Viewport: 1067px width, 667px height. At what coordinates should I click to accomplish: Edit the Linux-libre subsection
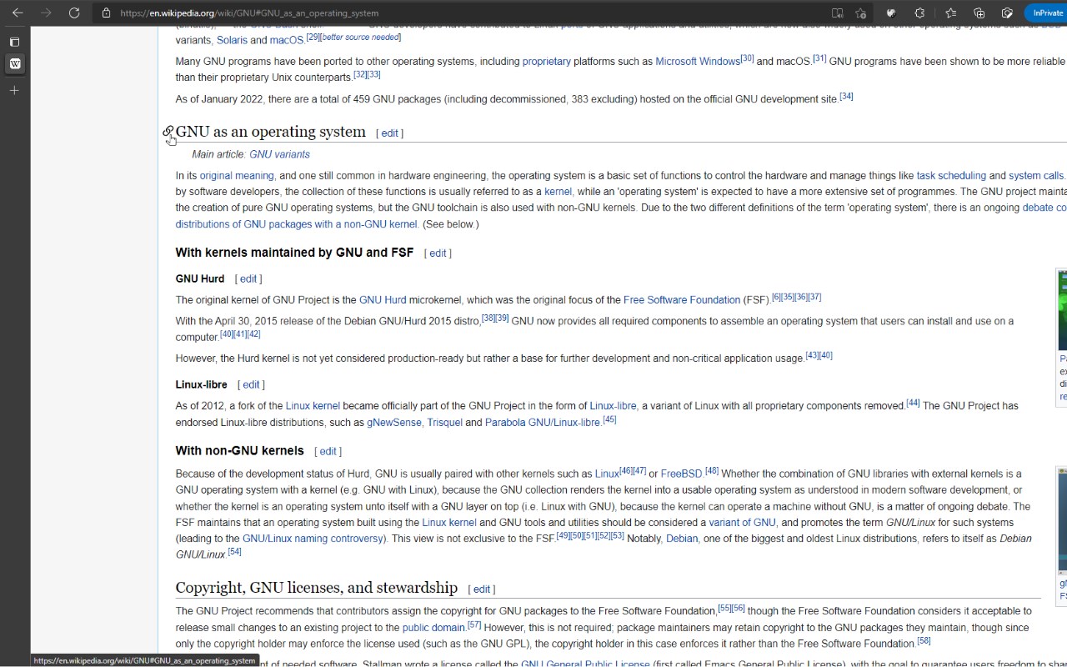[251, 385]
